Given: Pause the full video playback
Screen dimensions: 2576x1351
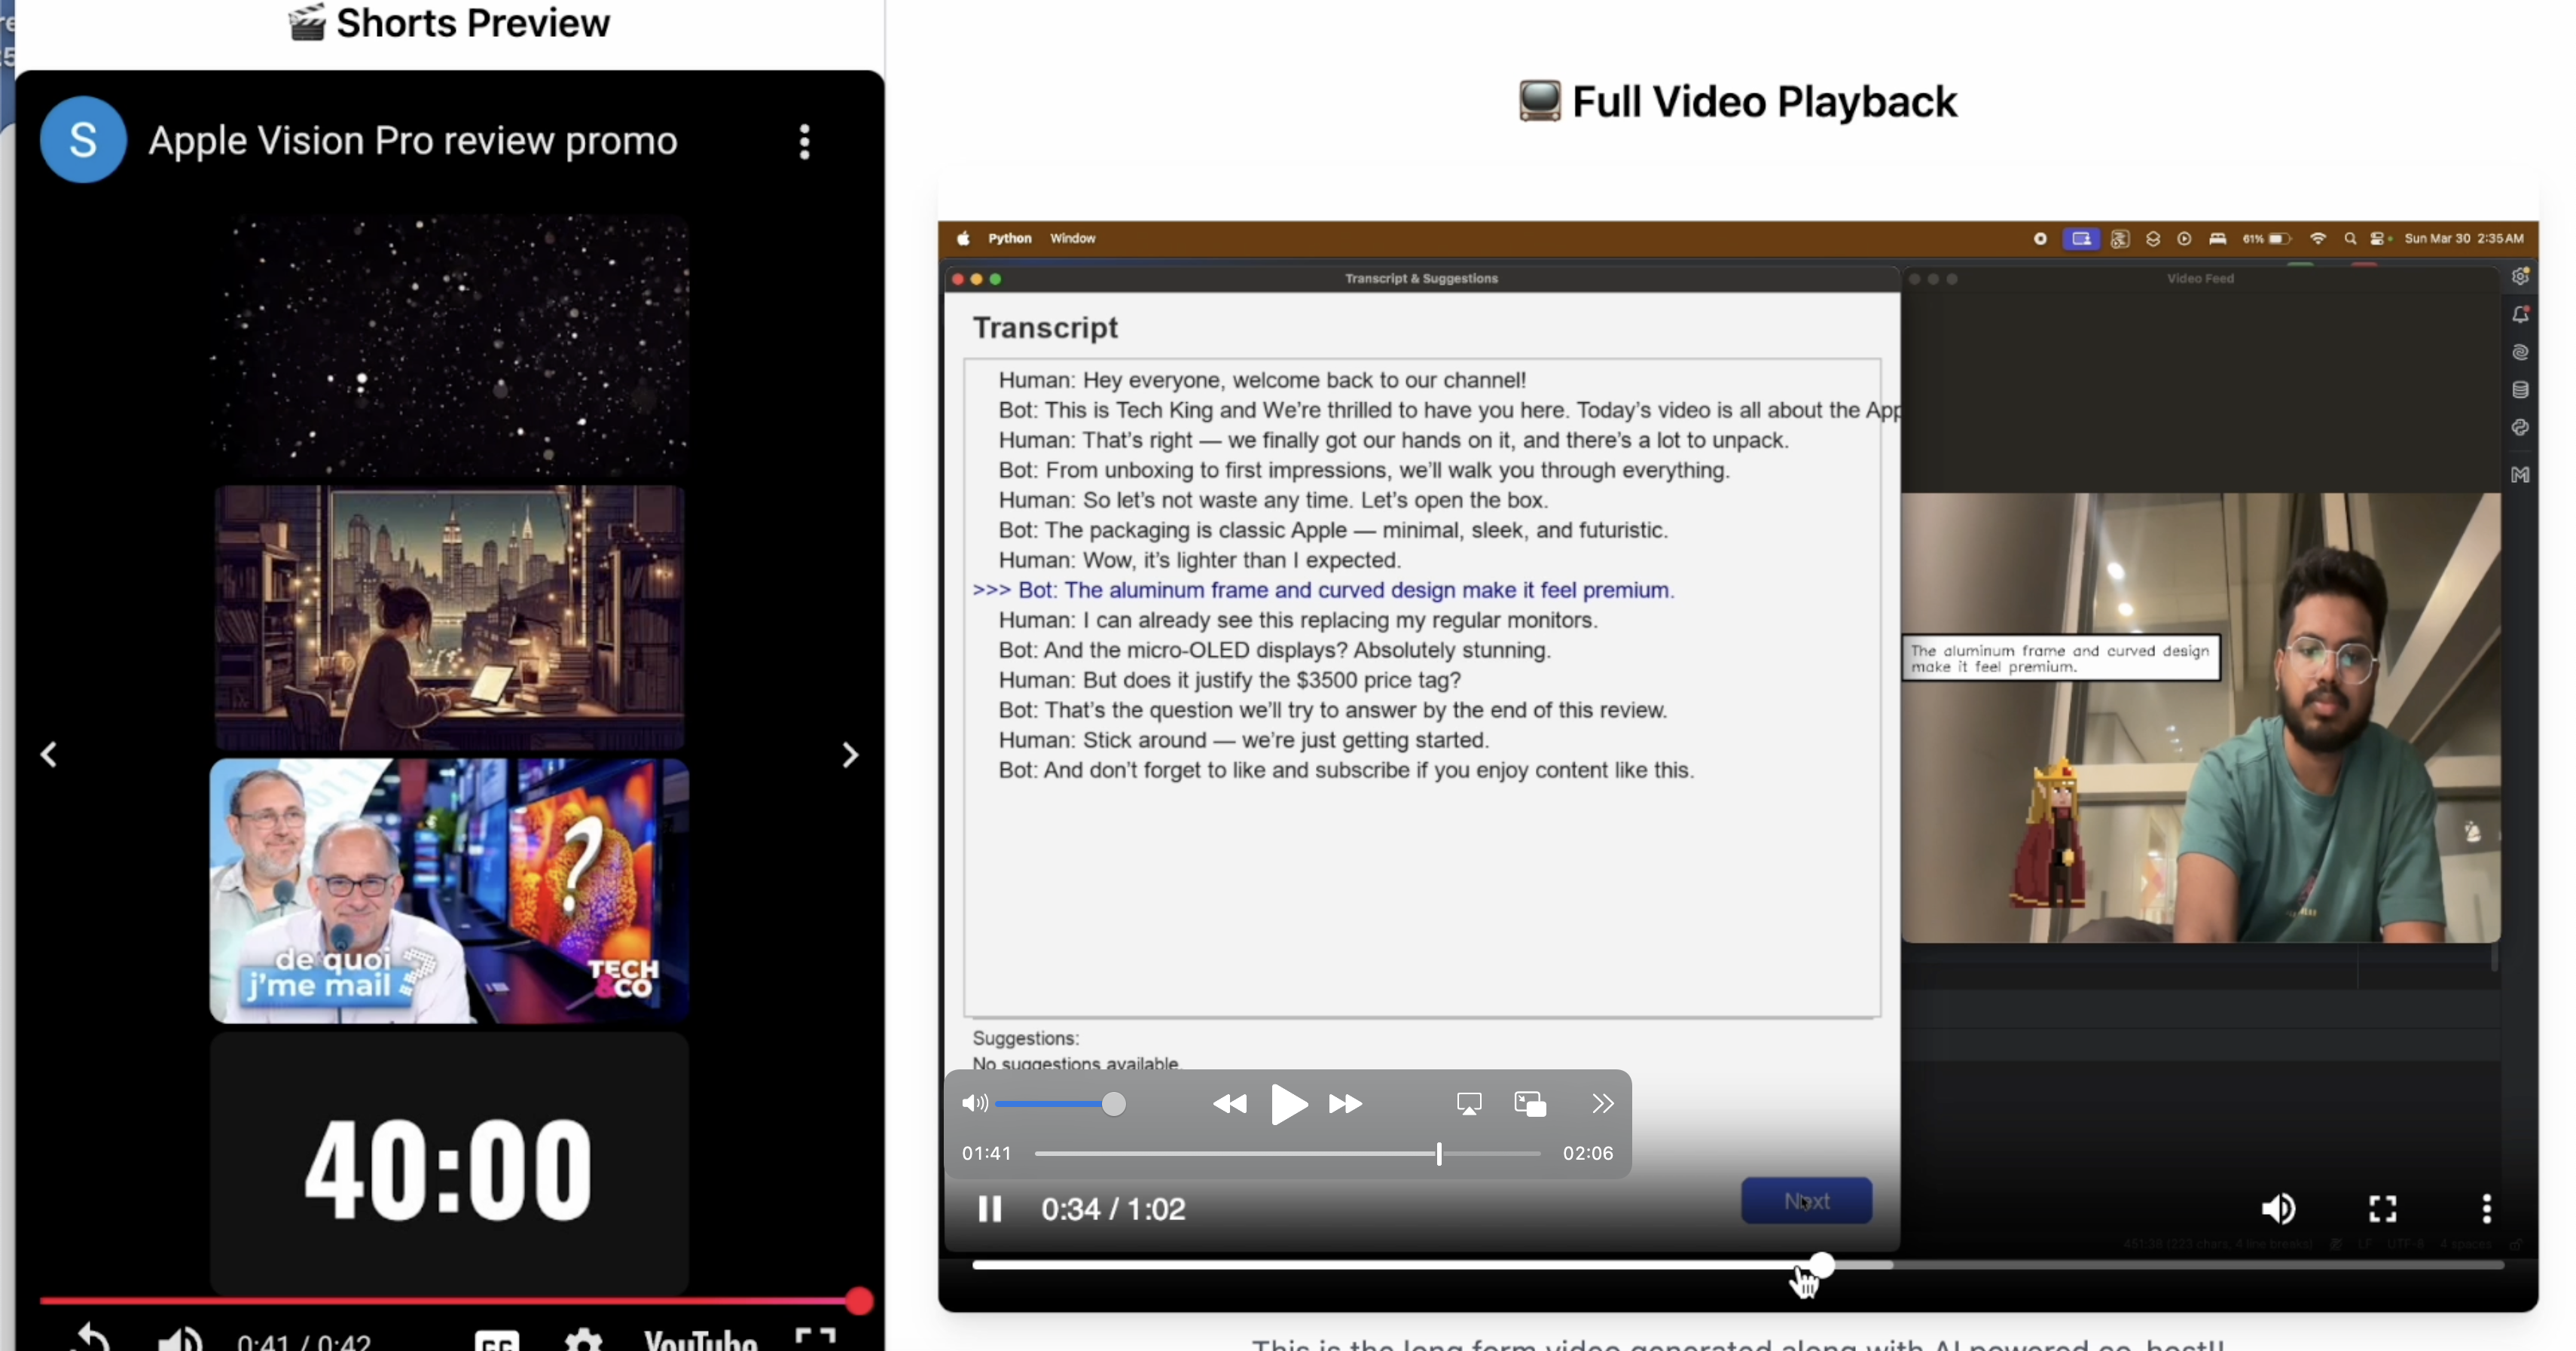Looking at the screenshot, I should point(989,1209).
